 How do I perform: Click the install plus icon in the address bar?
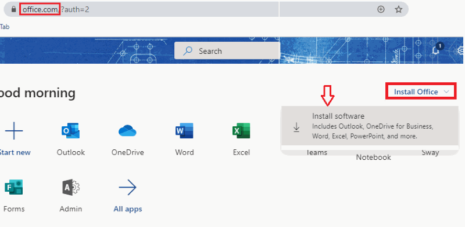[381, 9]
